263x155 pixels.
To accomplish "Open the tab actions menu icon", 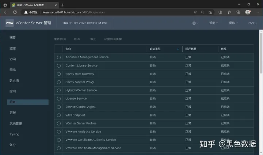I will coord(5,5).
